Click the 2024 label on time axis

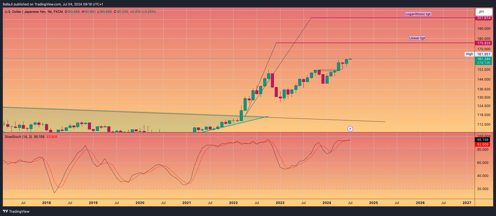(327, 203)
